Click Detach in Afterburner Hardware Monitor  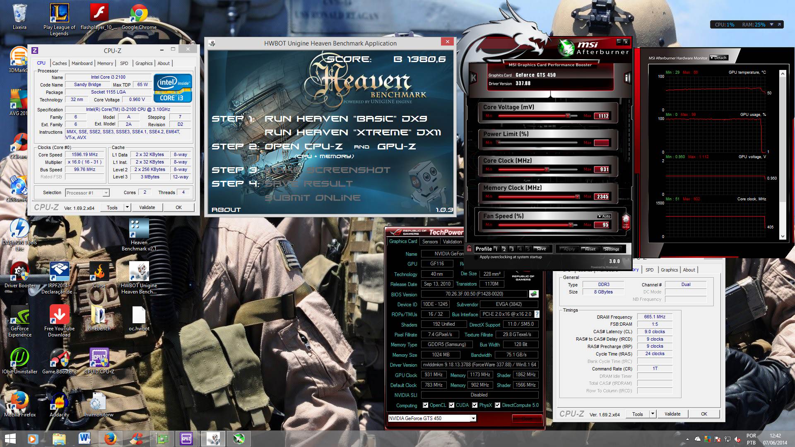tap(718, 58)
